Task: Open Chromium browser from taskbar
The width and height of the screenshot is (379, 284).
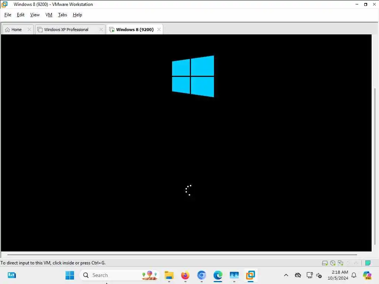Action: [202, 275]
